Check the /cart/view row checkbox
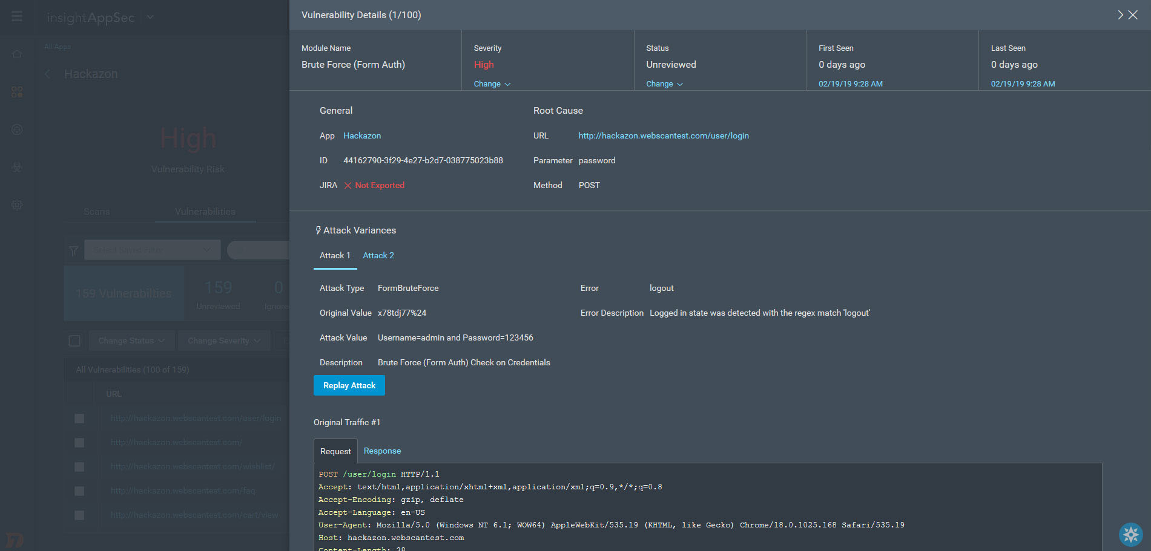 click(79, 515)
